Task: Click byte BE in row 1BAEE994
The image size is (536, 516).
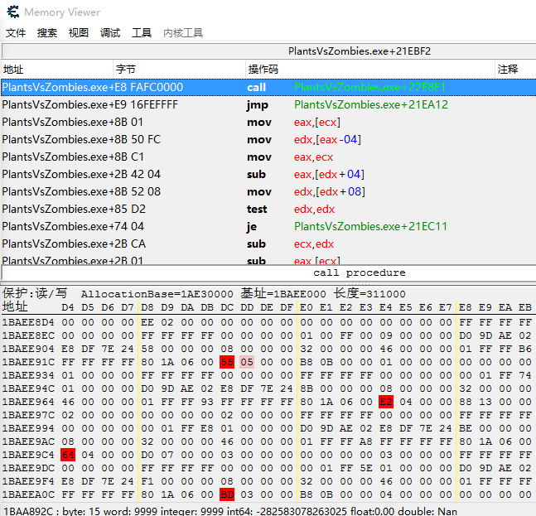Action: pyautogui.click(x=466, y=428)
